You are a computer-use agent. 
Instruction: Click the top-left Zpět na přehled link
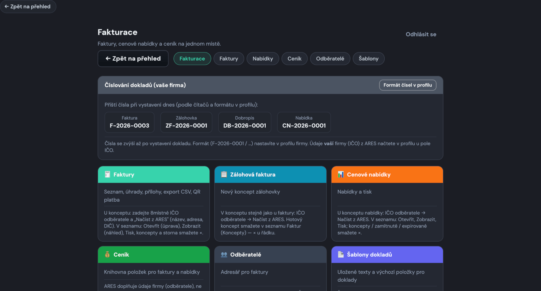click(x=28, y=6)
